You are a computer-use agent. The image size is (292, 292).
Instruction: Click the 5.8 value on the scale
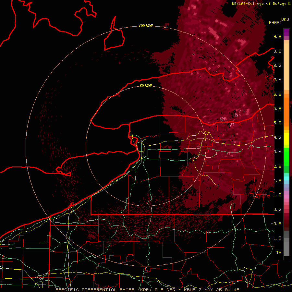(277, 109)
